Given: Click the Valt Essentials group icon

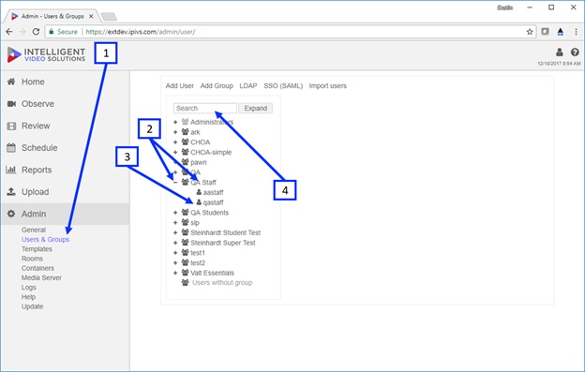Looking at the screenshot, I should (x=185, y=273).
